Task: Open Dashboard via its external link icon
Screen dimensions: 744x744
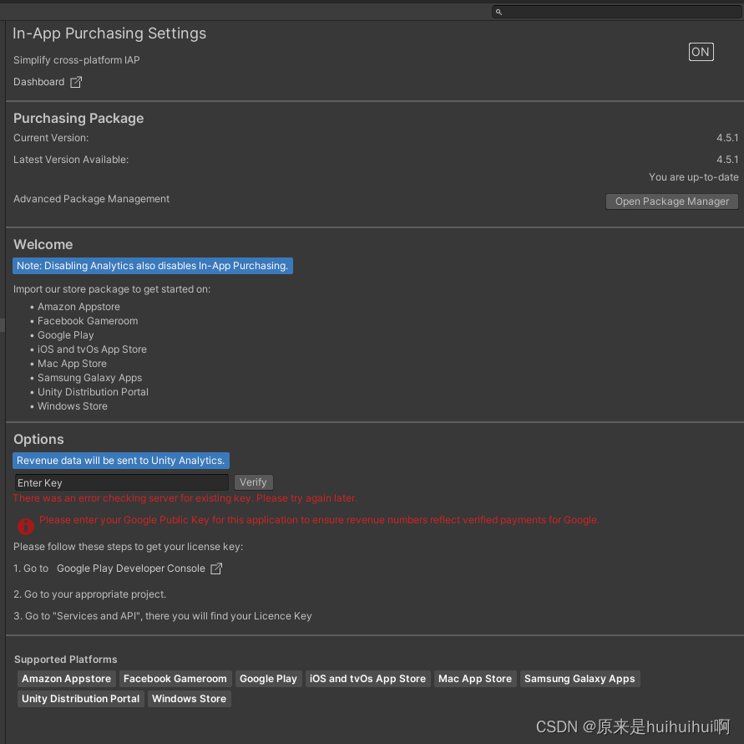Action: point(76,81)
